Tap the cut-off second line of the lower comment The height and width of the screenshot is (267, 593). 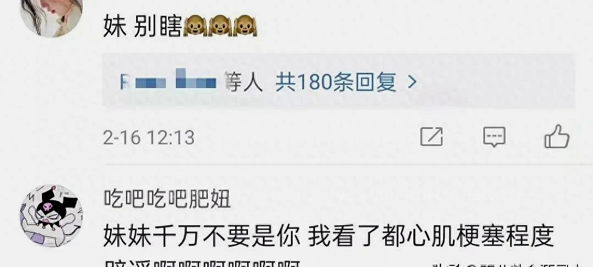[202, 263]
